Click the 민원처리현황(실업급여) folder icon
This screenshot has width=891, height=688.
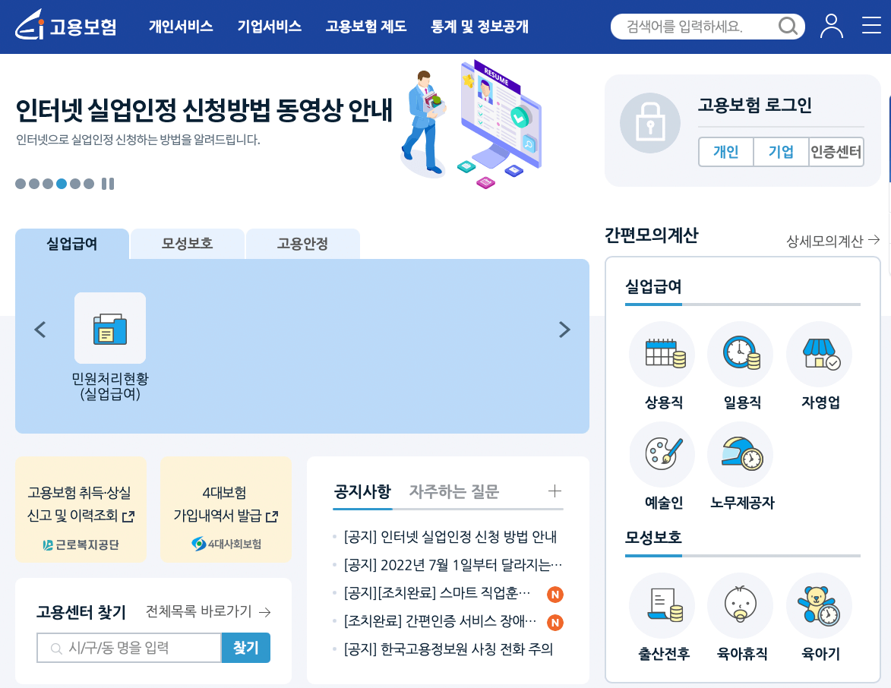(109, 328)
